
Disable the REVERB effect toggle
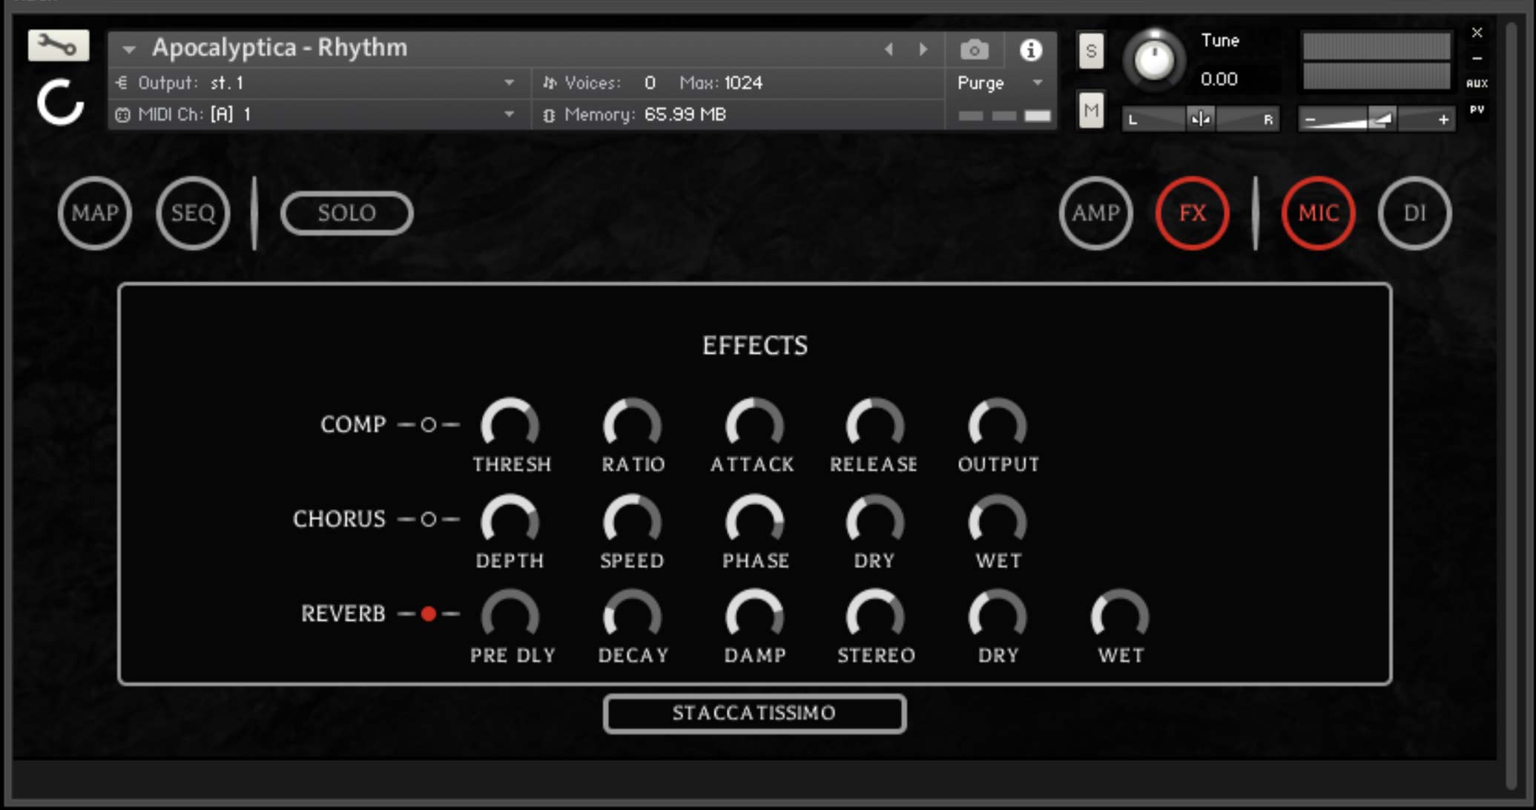[x=428, y=614]
